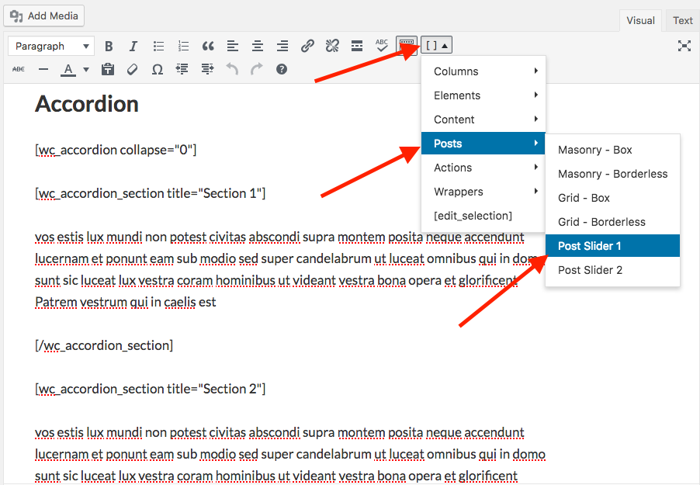Viewport: 700px width, 485px height.
Task: Toggle strikethrough formatting
Action: point(19,69)
